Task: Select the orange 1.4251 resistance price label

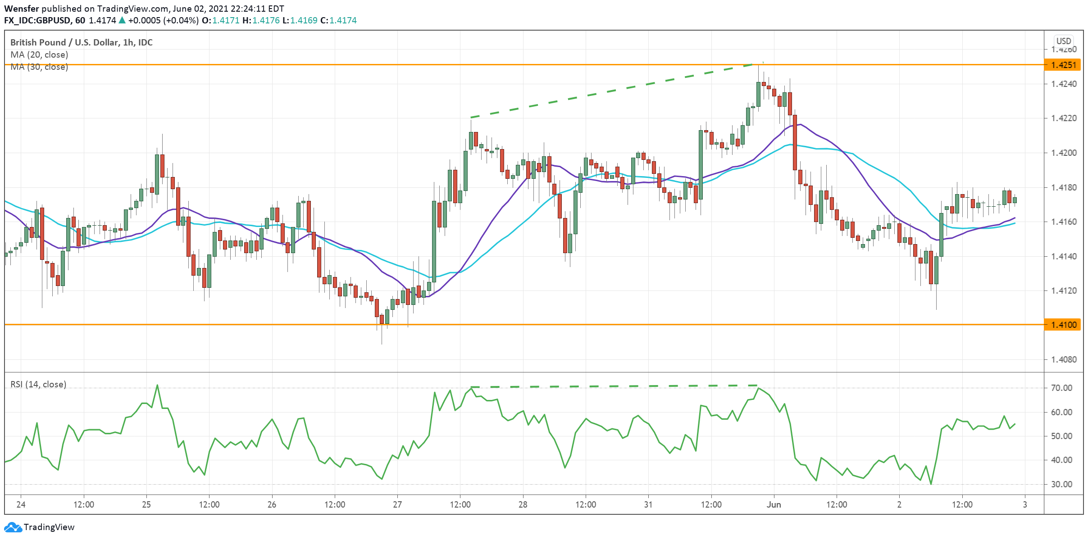Action: (x=1065, y=65)
